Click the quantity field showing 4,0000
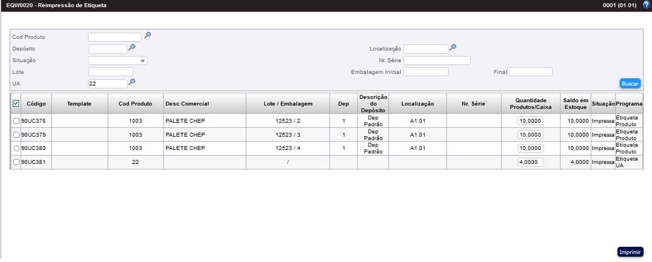Screen dimensions: 652x262 coord(530,162)
